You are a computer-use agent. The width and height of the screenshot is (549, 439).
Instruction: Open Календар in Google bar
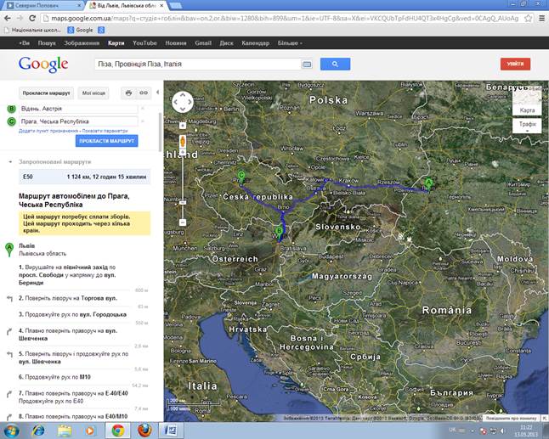click(255, 43)
